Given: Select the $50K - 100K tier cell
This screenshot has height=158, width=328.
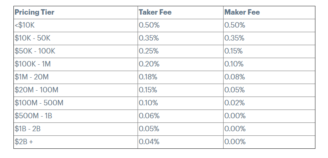Looking at the screenshot, I should point(76,51).
